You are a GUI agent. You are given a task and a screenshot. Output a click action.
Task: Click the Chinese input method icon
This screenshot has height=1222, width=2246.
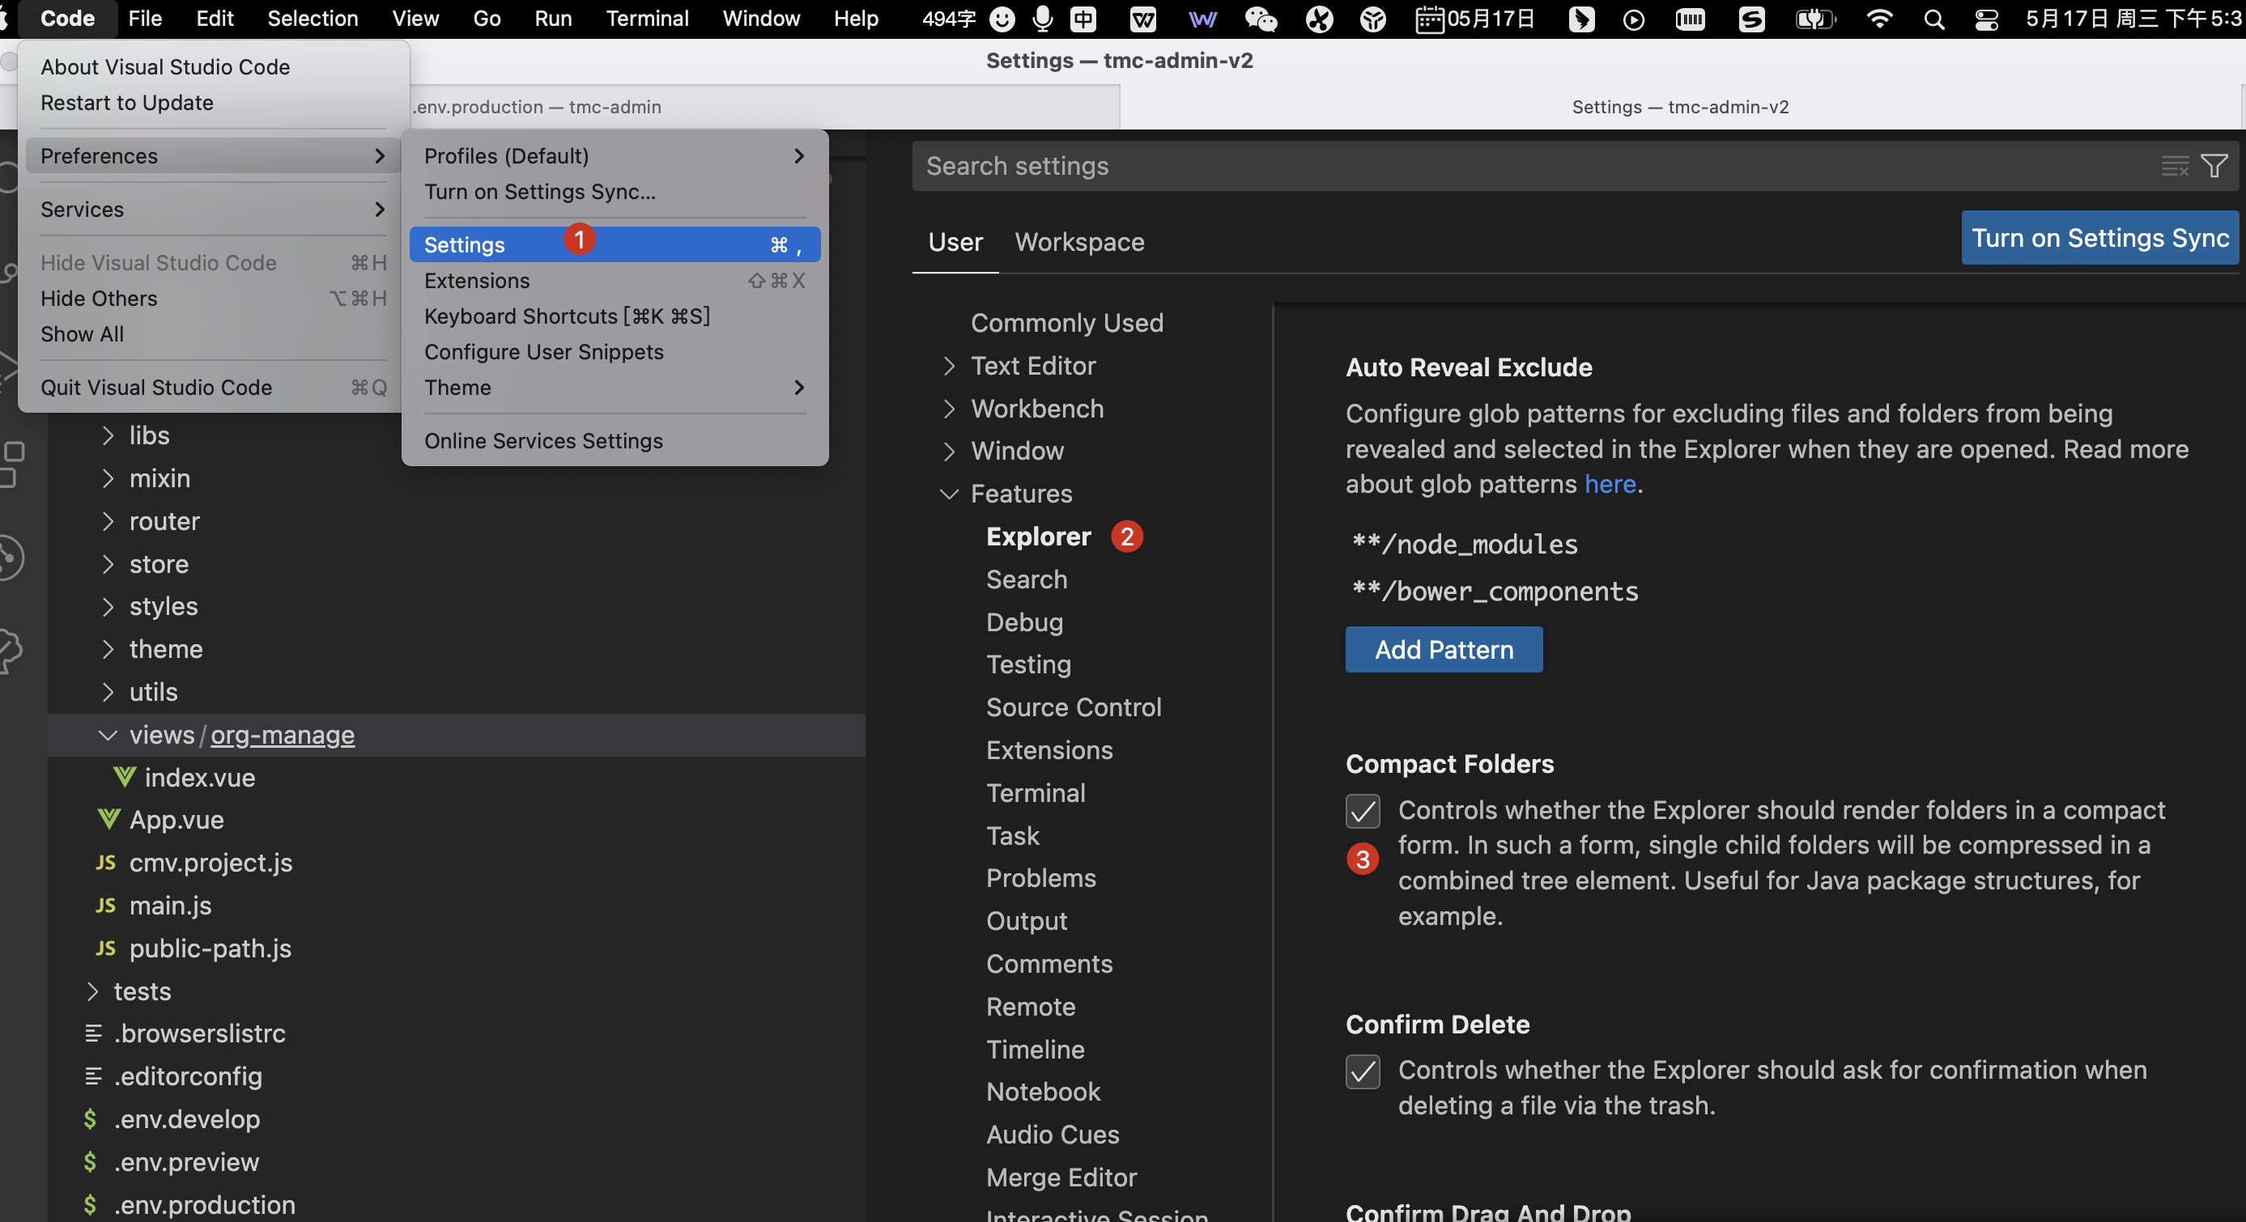tap(1083, 19)
